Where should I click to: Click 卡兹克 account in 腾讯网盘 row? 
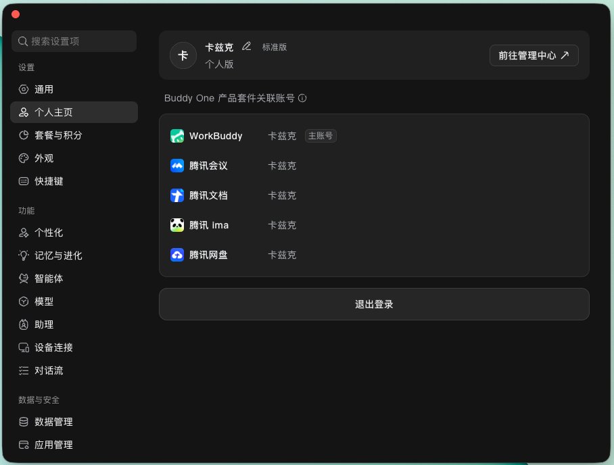[x=282, y=255]
